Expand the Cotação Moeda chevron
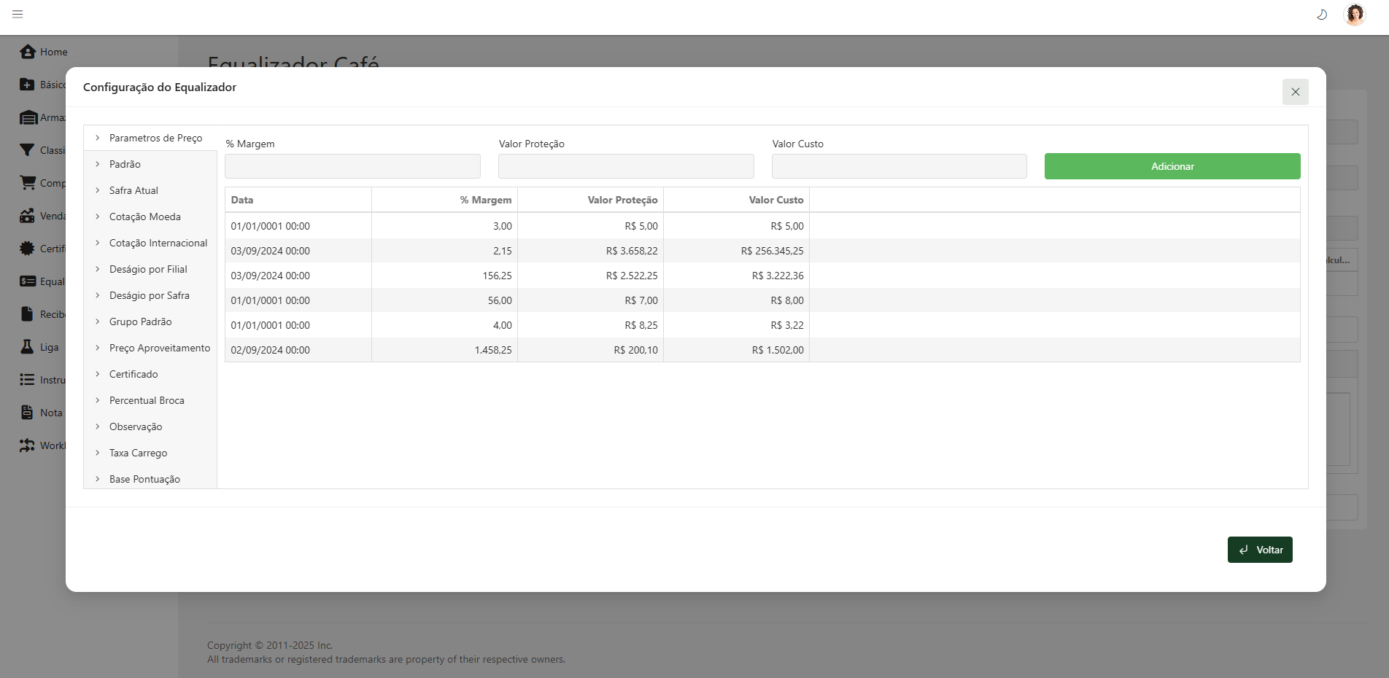The width and height of the screenshot is (1389, 678). pos(97,217)
